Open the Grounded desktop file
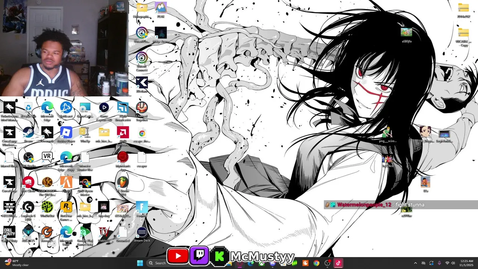The height and width of the screenshot is (269, 478). click(122, 235)
